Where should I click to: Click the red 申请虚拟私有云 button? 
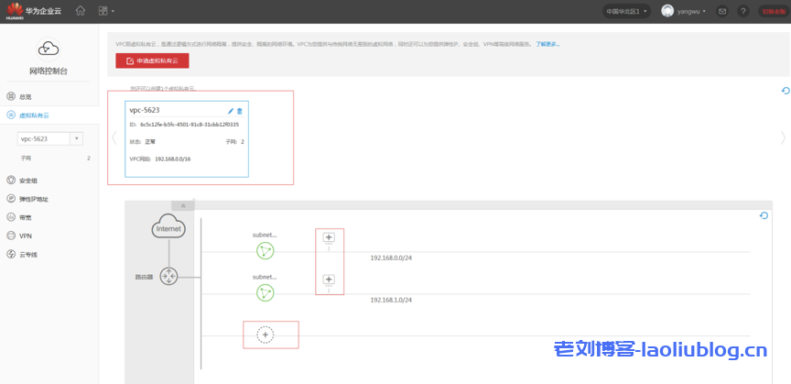[152, 60]
